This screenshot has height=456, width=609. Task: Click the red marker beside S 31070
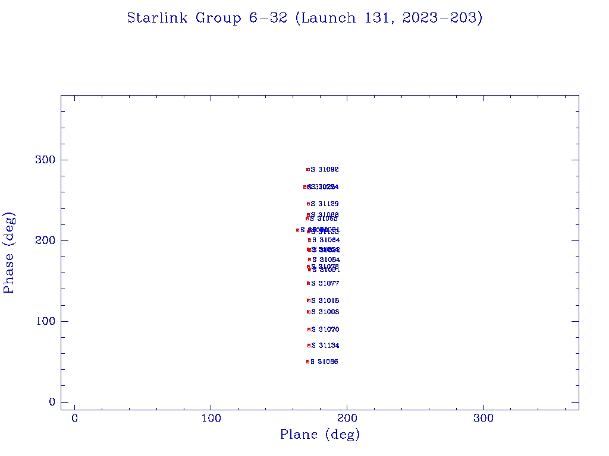click(309, 330)
